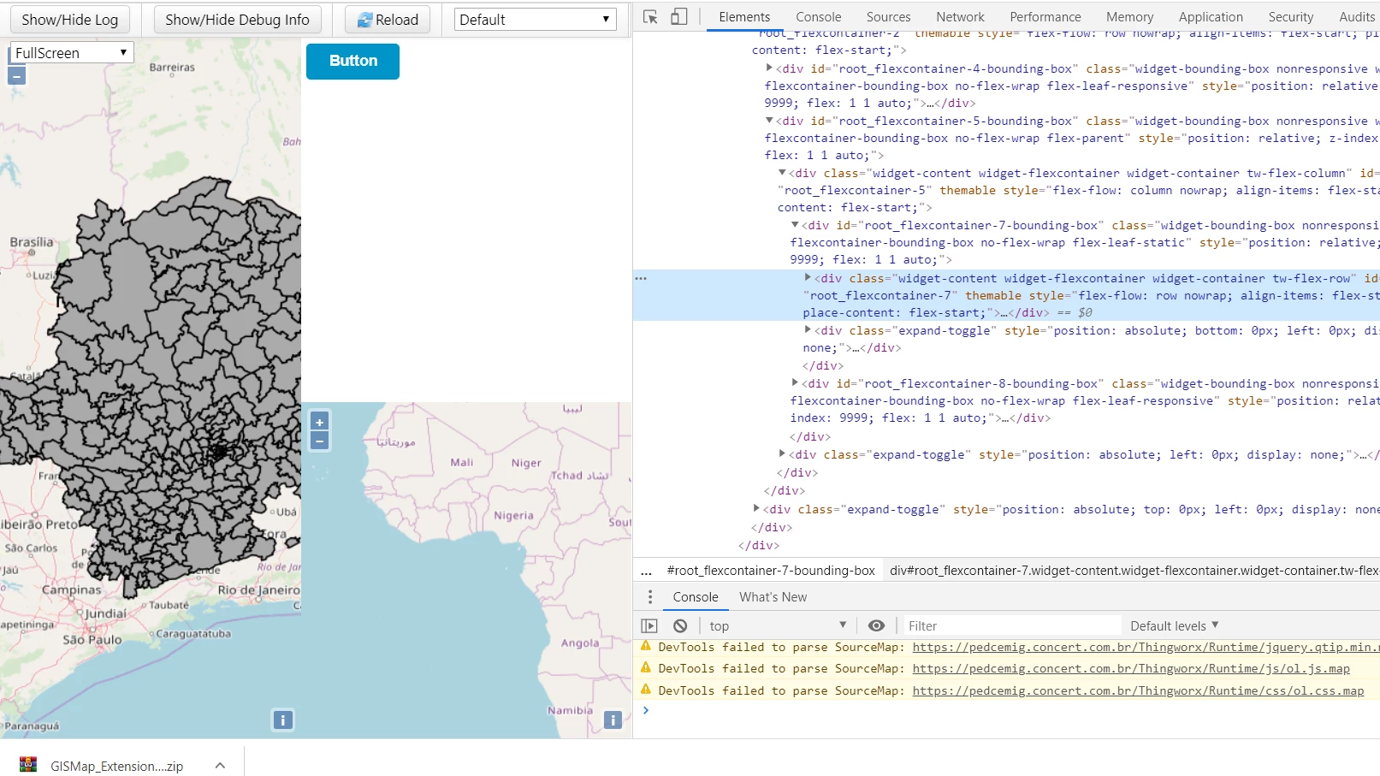Switch to the Performance tab

pyautogui.click(x=1045, y=17)
